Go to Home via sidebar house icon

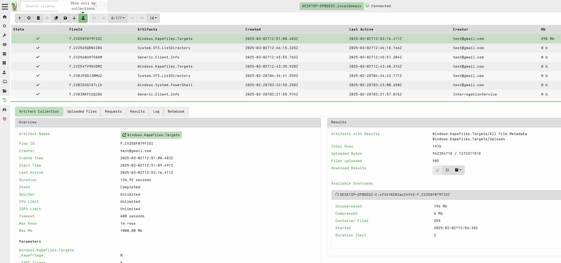(x=5, y=17)
